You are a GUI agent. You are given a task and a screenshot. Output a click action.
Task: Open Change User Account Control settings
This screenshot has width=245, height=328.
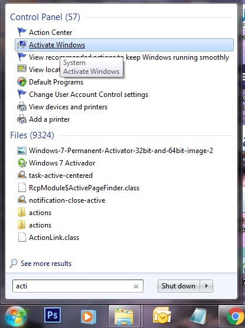pyautogui.click(x=89, y=95)
